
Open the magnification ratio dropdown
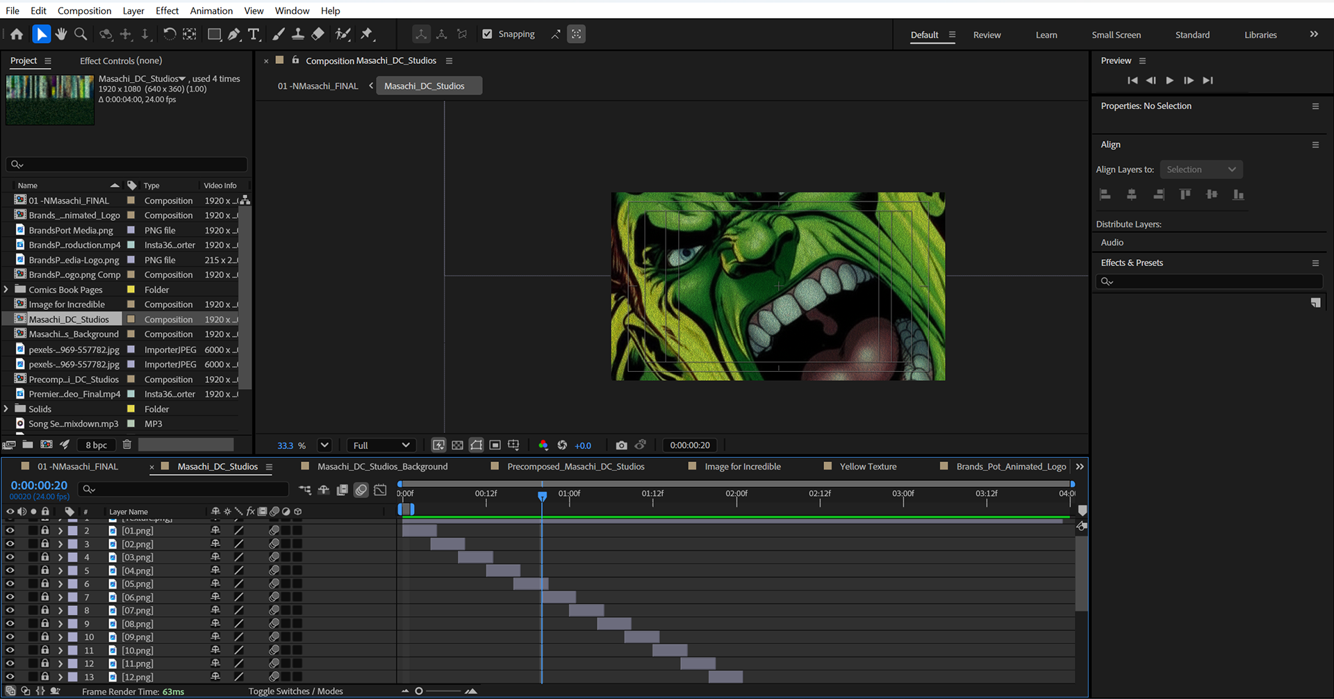[324, 445]
